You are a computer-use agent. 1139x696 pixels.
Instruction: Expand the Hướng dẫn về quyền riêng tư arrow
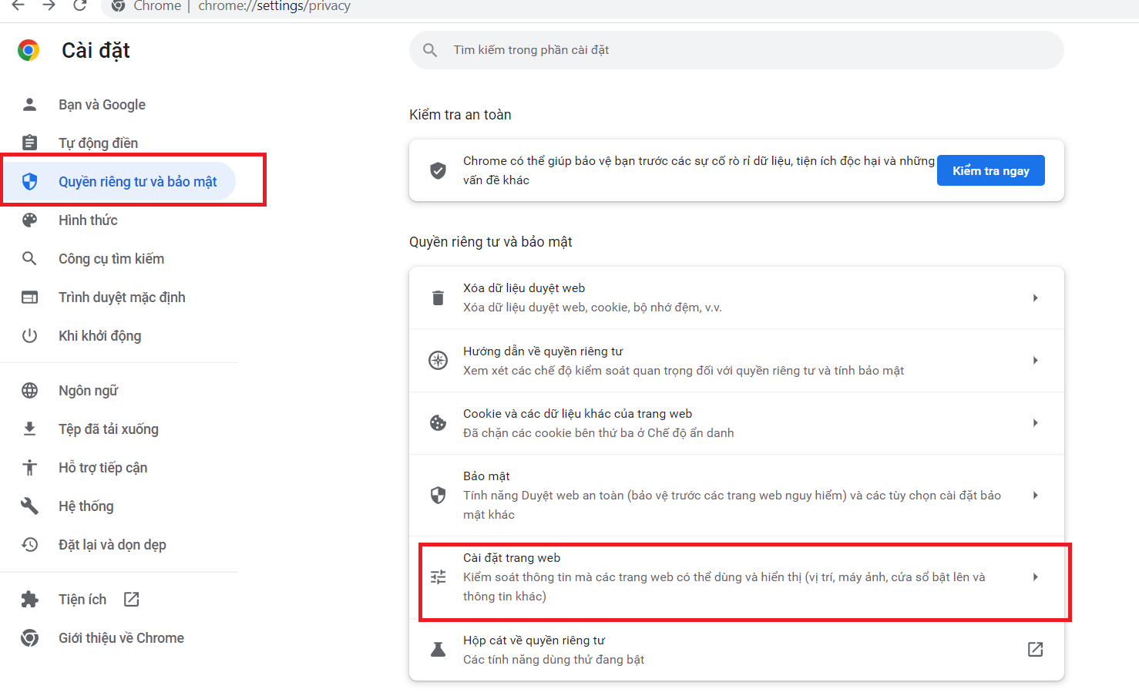pyautogui.click(x=1035, y=360)
